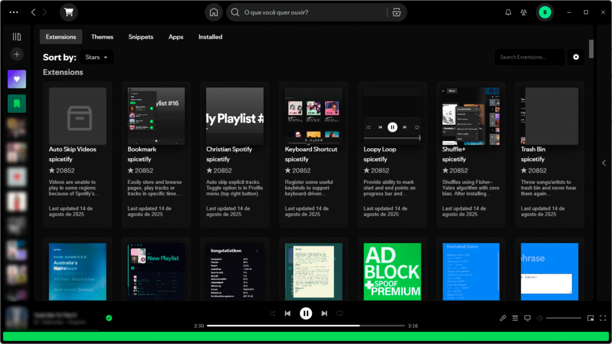This screenshot has height=344, width=612.
Task: Switch to full screen view
Action: tap(603, 318)
